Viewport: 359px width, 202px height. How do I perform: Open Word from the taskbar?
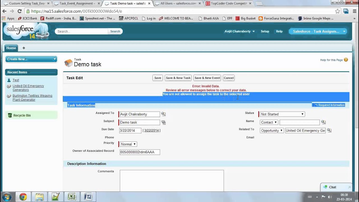click(88, 197)
